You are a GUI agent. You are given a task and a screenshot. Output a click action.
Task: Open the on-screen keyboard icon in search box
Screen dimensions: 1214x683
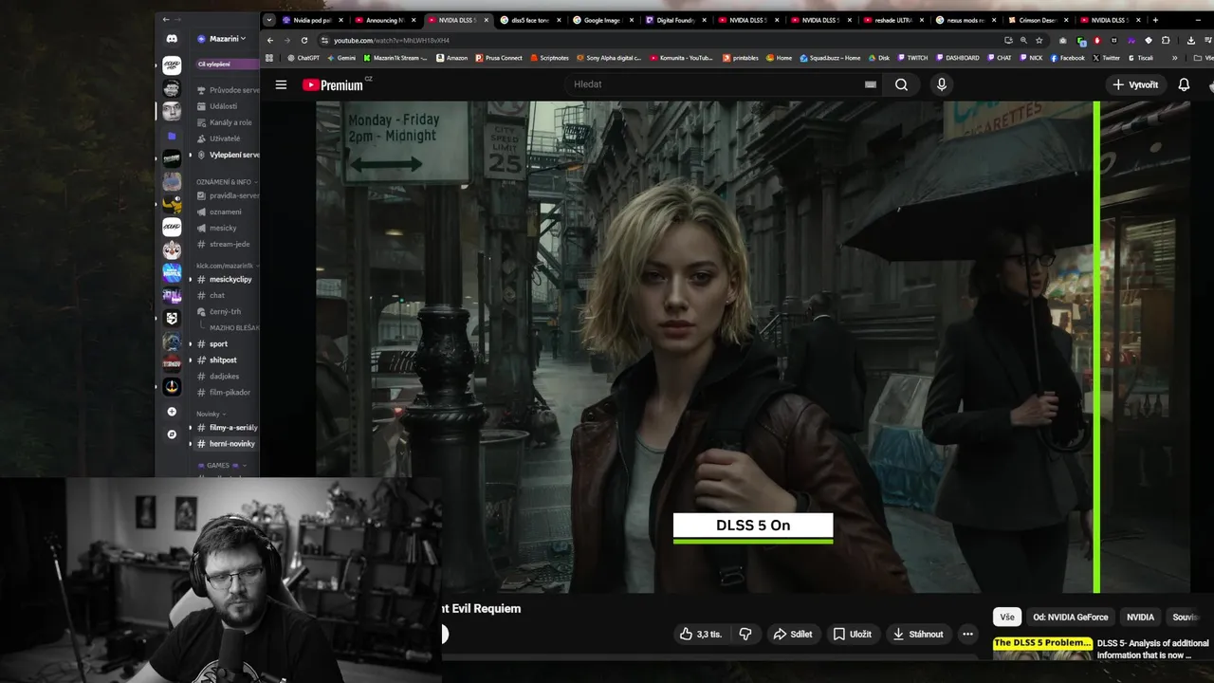coord(870,84)
